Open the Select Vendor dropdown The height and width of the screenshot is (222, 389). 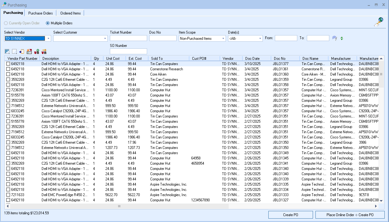coord(49,39)
